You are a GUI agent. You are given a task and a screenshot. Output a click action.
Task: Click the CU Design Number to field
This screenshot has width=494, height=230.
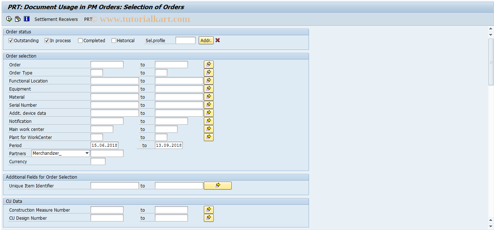(171, 218)
